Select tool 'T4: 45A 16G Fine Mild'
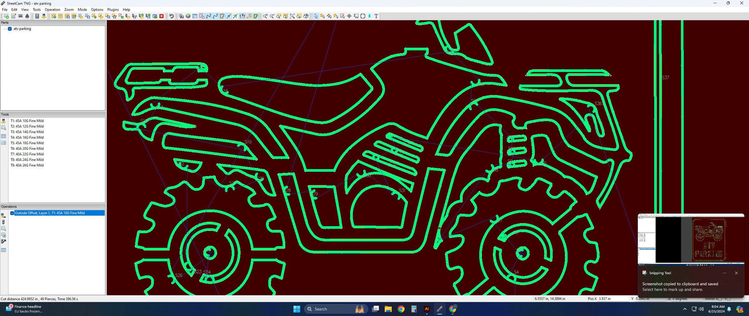Viewport: 749px width, 316px height. coord(27,137)
